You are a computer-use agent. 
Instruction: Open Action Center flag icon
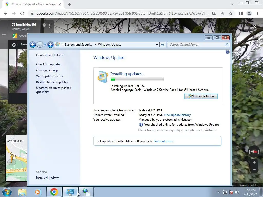(x=231, y=192)
